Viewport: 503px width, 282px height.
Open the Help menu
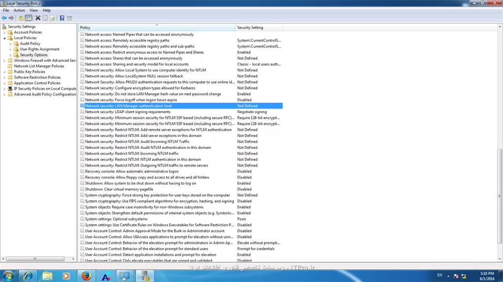[47, 10]
